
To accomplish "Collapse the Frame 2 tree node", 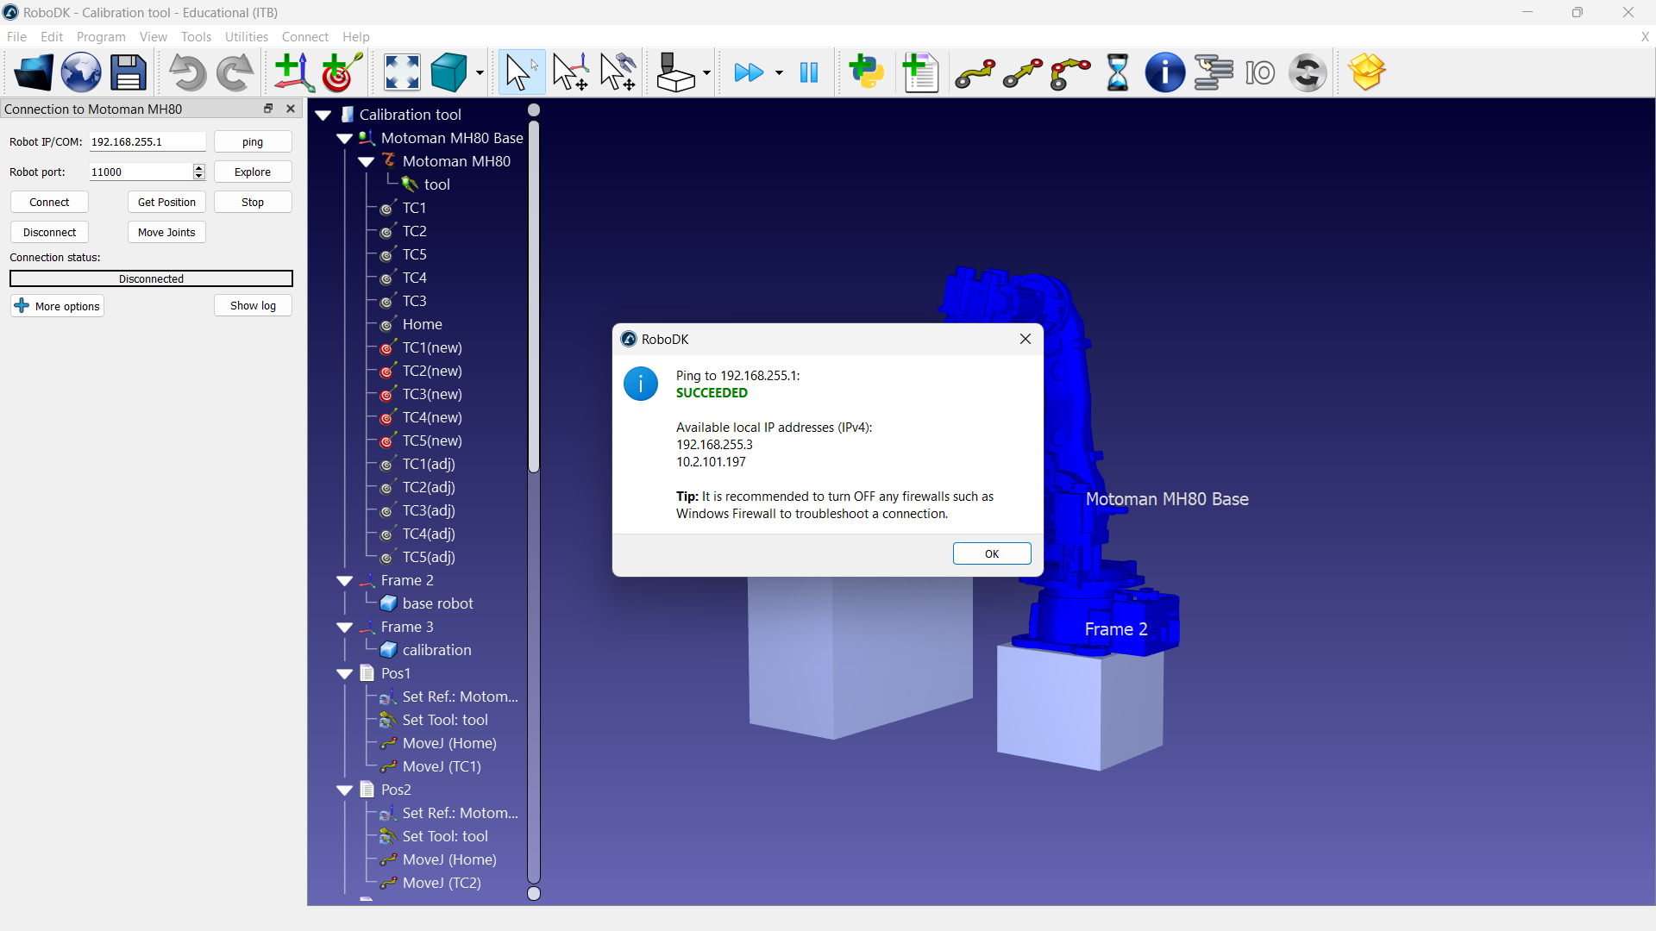I will 344,581.
